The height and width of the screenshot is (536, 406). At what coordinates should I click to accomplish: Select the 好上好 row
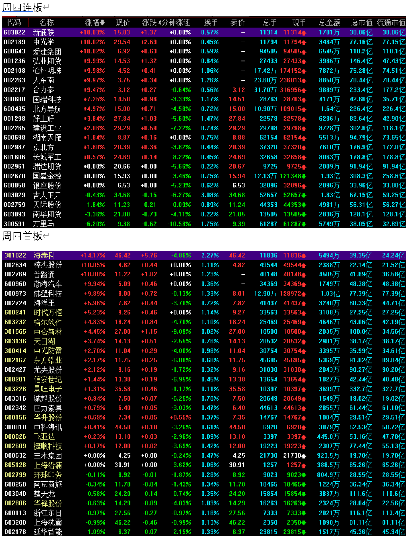pos(204,119)
